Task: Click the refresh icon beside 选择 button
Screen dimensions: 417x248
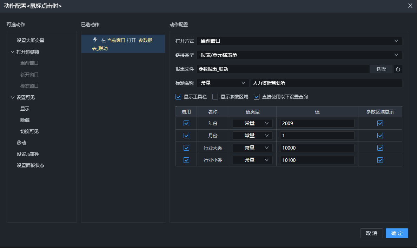Action: [x=398, y=69]
